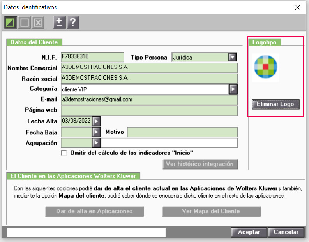Click the Ver Mapa del Cliente button
Viewport: 309px width, 242px height.
(x=211, y=211)
